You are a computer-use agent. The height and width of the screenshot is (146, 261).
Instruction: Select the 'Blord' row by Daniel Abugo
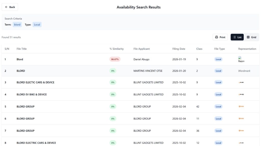(20, 59)
